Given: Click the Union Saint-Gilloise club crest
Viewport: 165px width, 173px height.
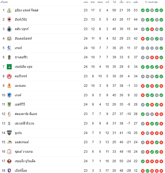Looking at the screenshot, I should point(9,10).
